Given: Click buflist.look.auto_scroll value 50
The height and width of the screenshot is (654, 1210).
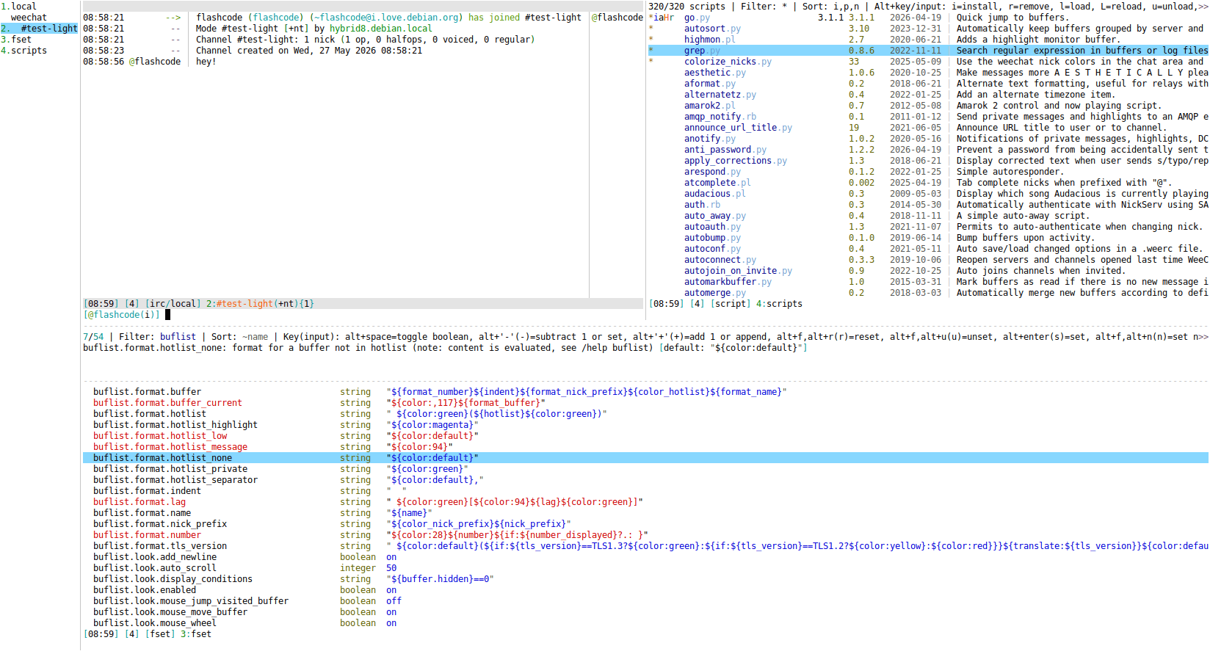Looking at the screenshot, I should pyautogui.click(x=391, y=568).
